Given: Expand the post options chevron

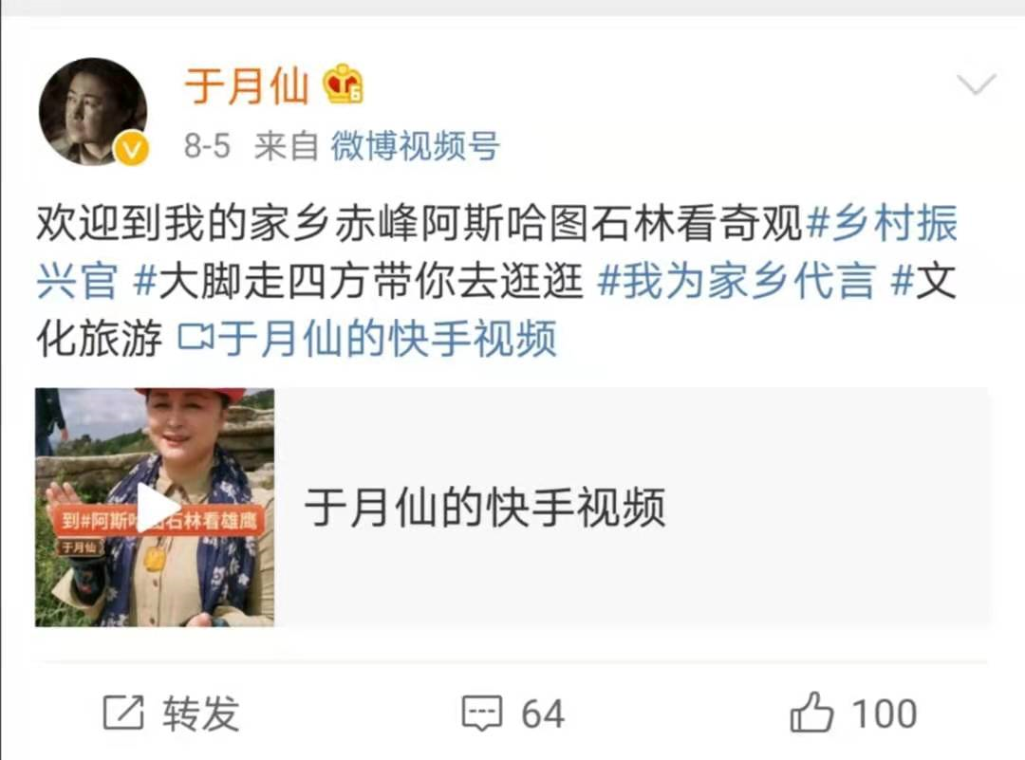Looking at the screenshot, I should pyautogui.click(x=976, y=84).
